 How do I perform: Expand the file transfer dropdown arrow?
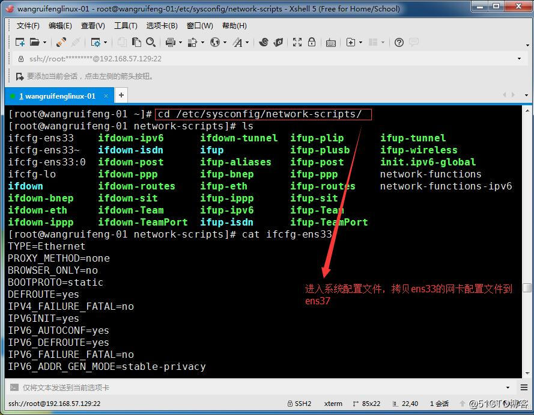[x=202, y=42]
